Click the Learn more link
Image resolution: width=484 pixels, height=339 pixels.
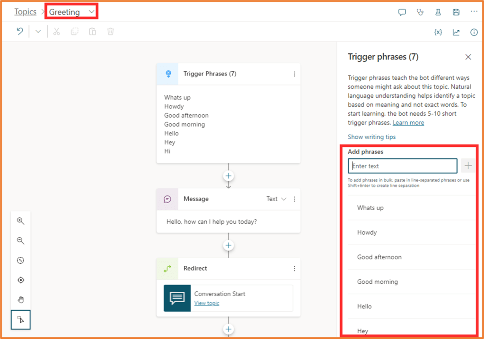pyautogui.click(x=408, y=123)
